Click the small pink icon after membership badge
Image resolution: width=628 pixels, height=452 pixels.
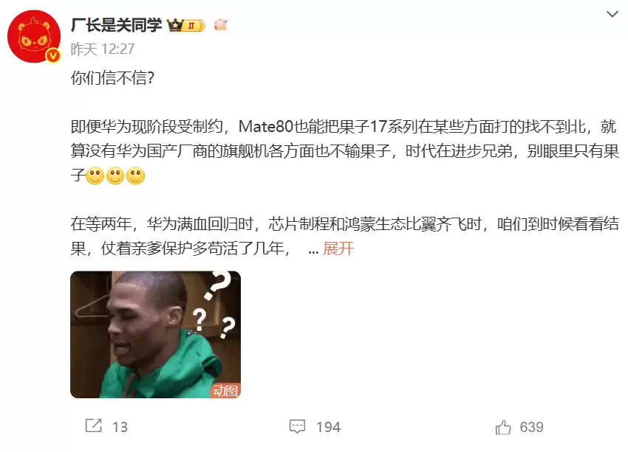coord(220,25)
